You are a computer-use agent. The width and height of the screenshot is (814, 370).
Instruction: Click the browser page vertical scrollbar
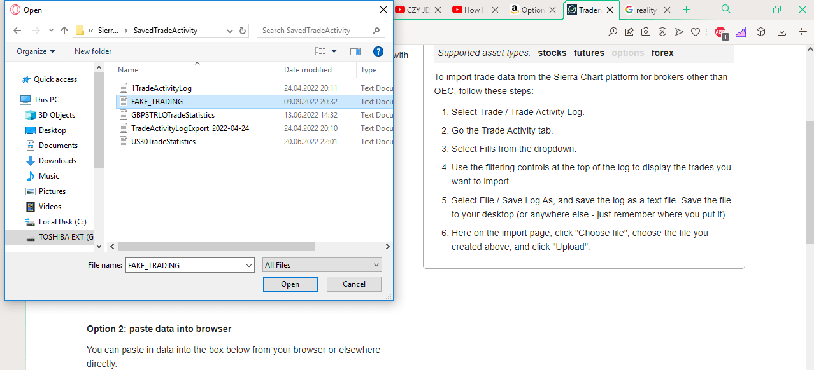click(810, 182)
